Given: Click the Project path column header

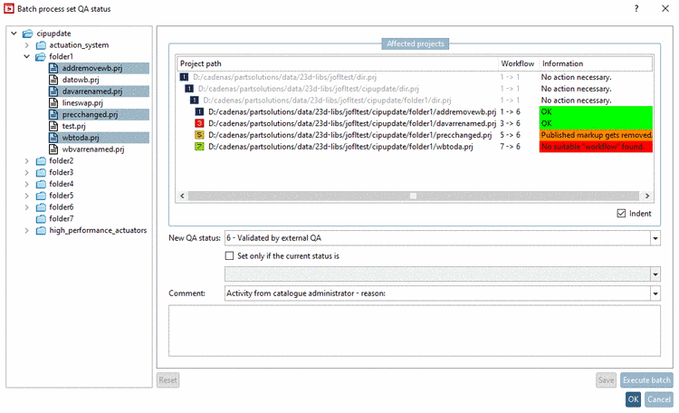Looking at the screenshot, I should tap(338, 63).
